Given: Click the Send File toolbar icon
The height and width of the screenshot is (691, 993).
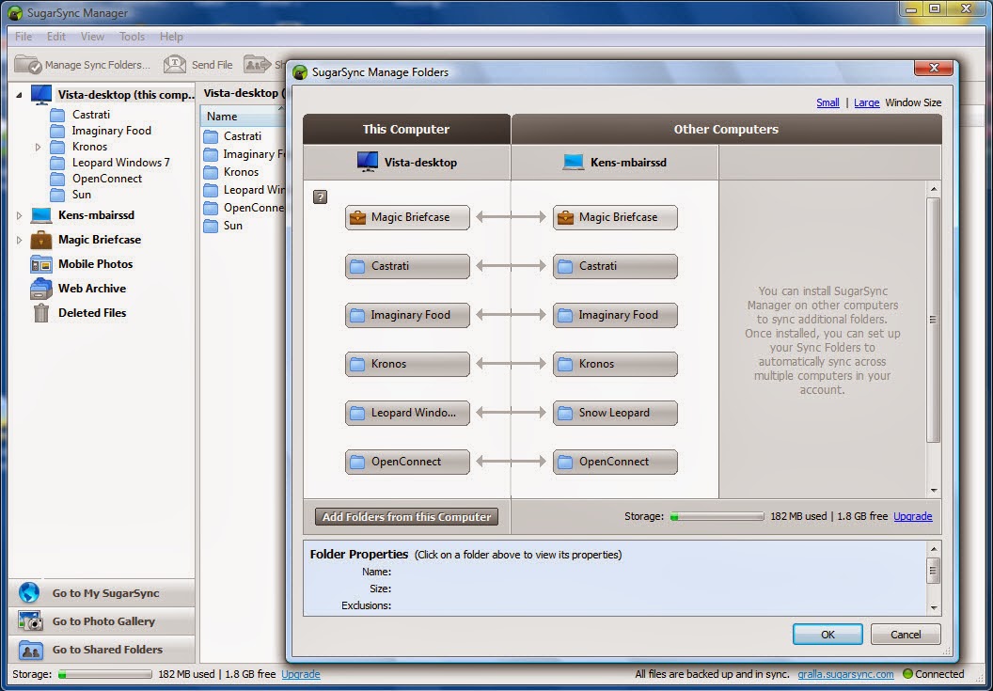Looking at the screenshot, I should coord(175,64).
